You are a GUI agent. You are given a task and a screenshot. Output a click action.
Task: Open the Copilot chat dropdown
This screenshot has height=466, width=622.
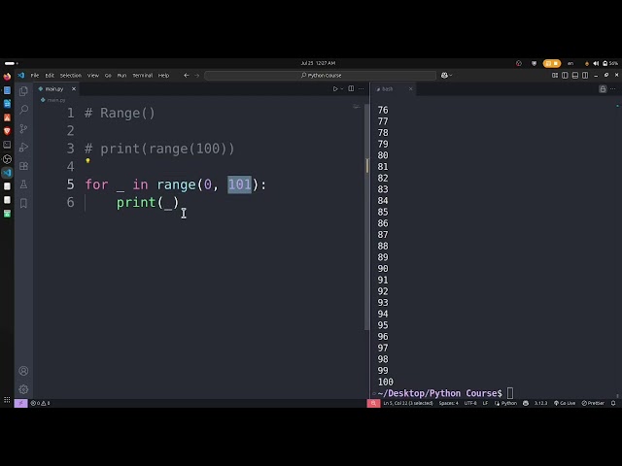click(x=446, y=76)
